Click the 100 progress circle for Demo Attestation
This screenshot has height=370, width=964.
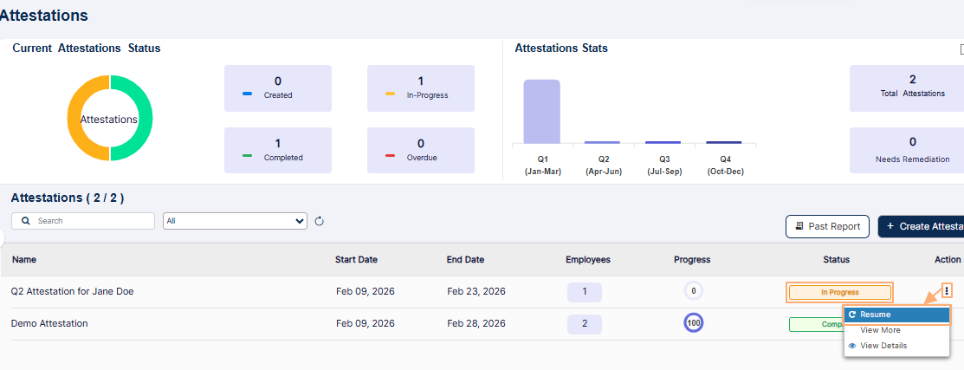[x=693, y=323]
